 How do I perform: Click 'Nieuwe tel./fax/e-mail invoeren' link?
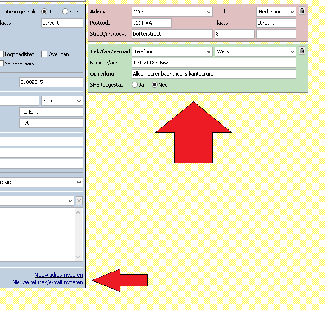[48, 282]
